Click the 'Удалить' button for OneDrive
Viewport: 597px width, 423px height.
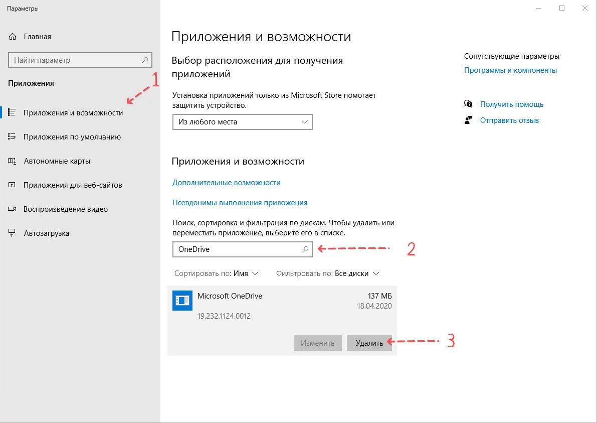(369, 343)
